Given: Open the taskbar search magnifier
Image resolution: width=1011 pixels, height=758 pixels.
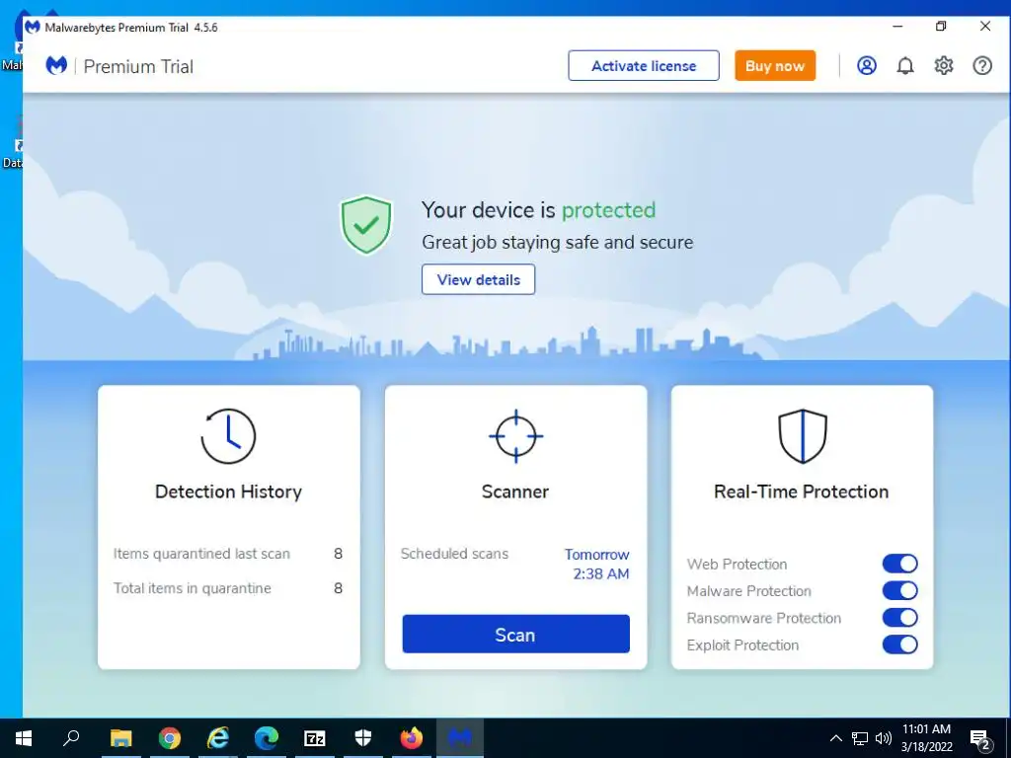Looking at the screenshot, I should [71, 737].
